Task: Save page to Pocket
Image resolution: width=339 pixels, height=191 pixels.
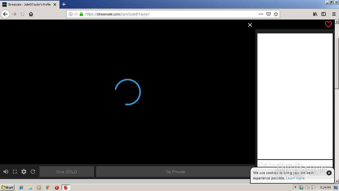Action: [x=269, y=14]
